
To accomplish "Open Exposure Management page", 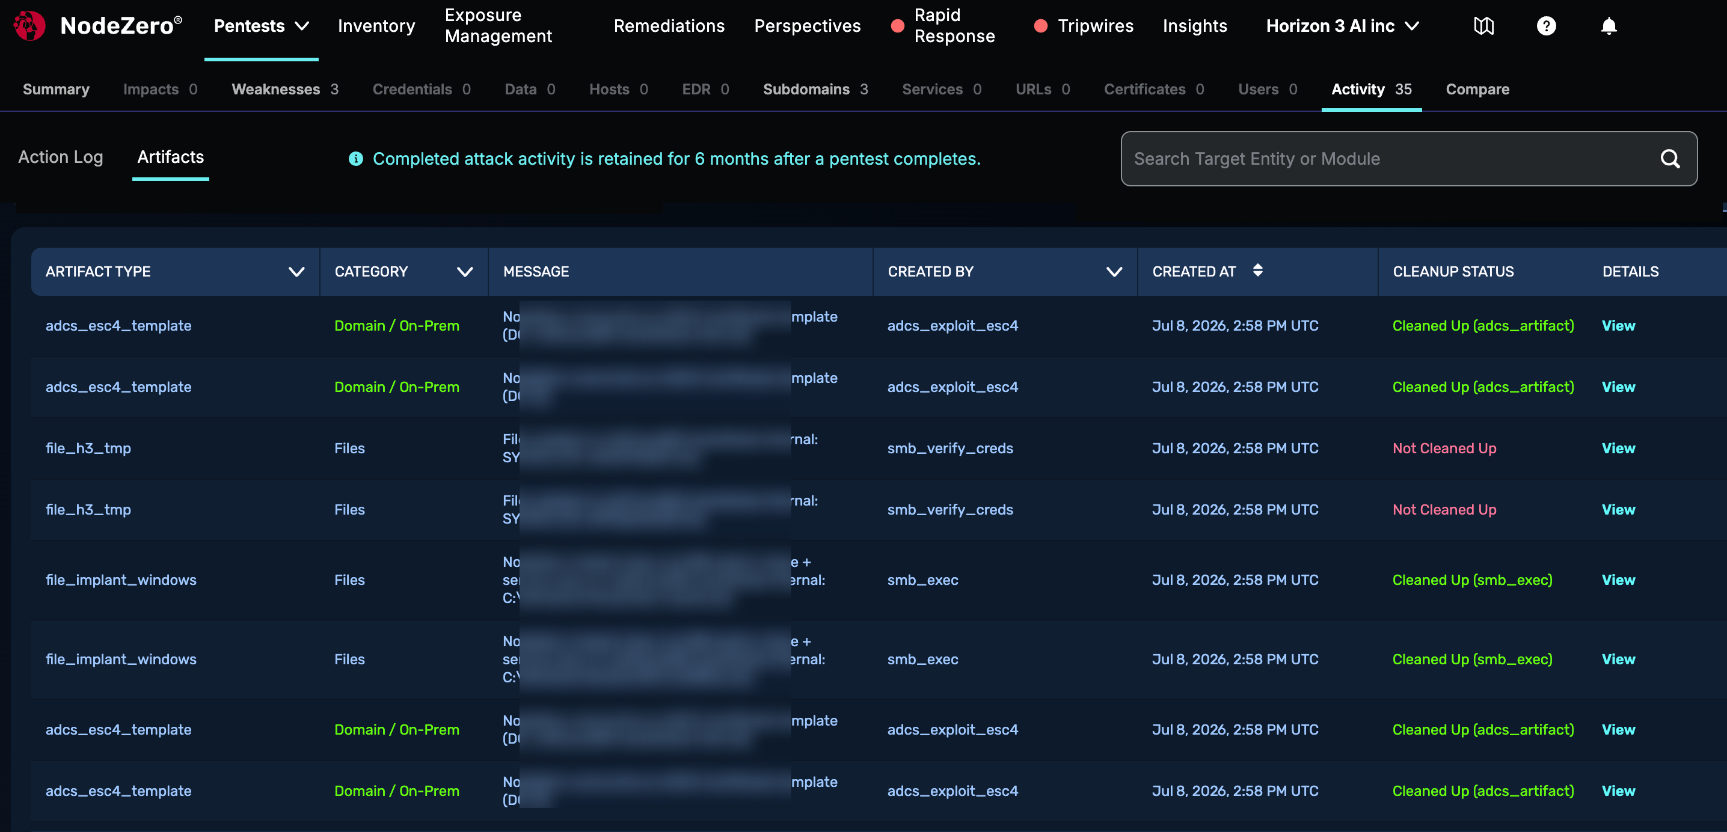I will point(498,26).
